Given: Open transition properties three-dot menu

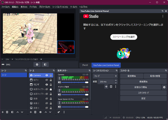Looking at the screenshot, I should 116,87.
